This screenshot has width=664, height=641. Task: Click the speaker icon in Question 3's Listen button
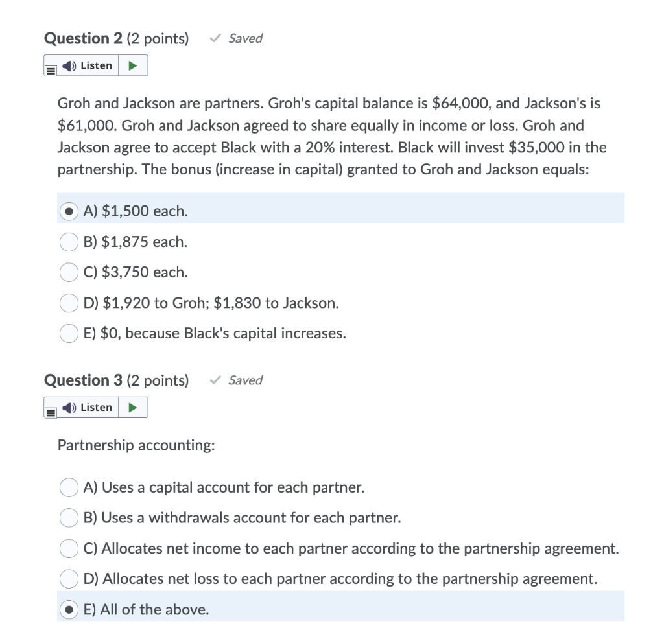tap(69, 407)
